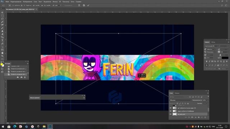This screenshot has width=230, height=129.
Task: Switch to the Каналы tab
Action: pyautogui.click(x=177, y=93)
